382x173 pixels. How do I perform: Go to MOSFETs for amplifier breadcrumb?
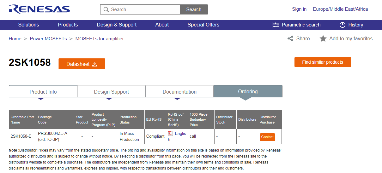(x=100, y=39)
